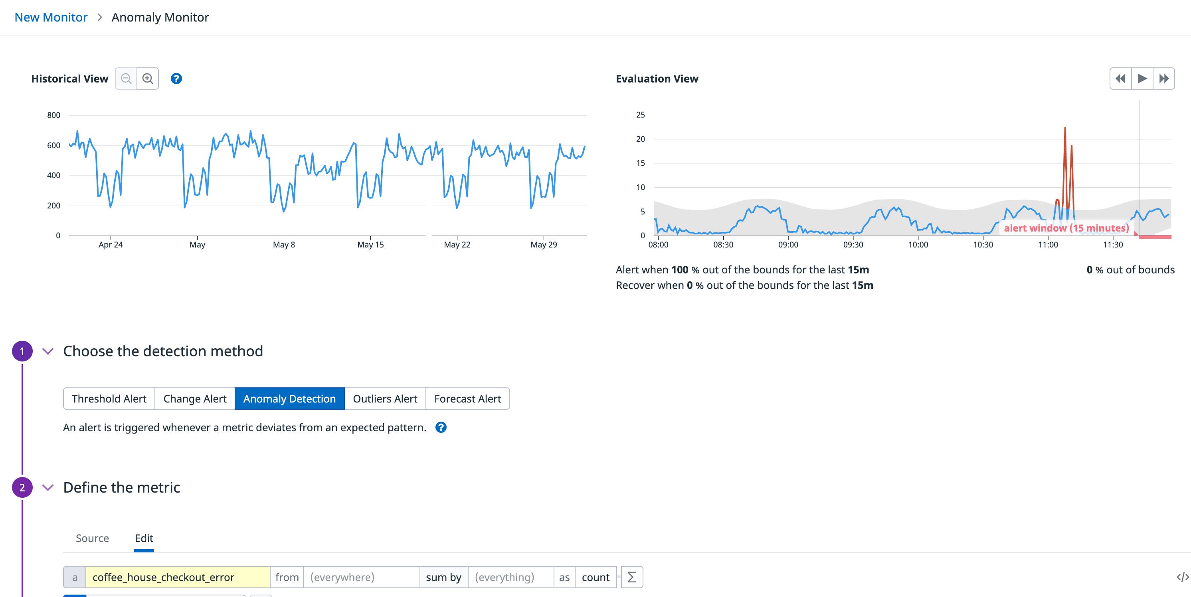
Task: Open the Historical View help tooltip
Action: (x=176, y=79)
